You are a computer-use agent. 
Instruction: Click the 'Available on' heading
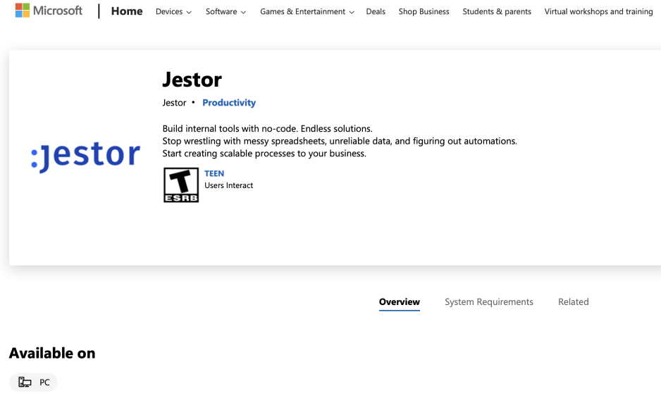coord(52,353)
